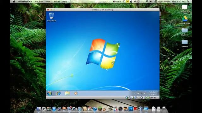The height and width of the screenshot is (113, 202).
Task: Open the Trash in the Dock
Action: point(164,109)
